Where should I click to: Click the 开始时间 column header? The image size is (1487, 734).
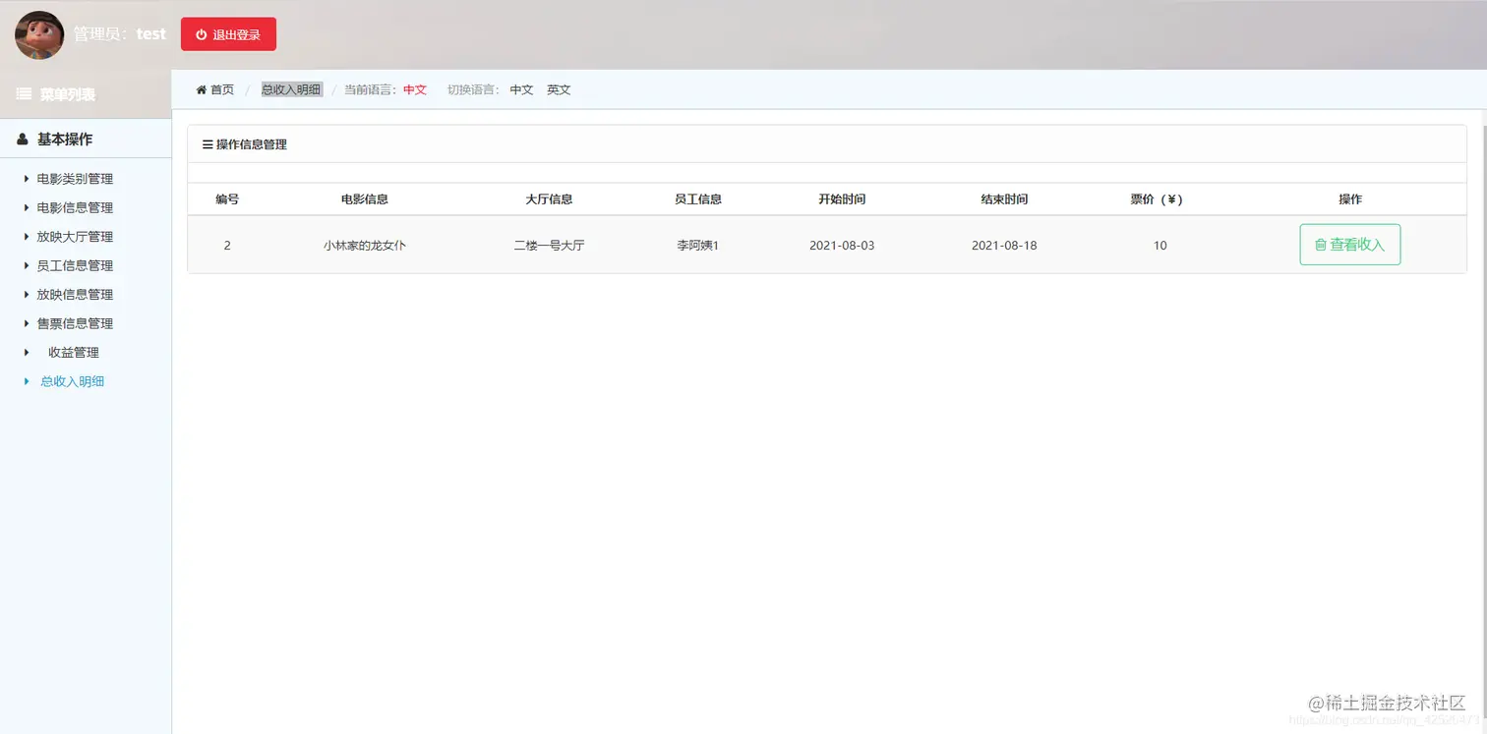(x=842, y=199)
